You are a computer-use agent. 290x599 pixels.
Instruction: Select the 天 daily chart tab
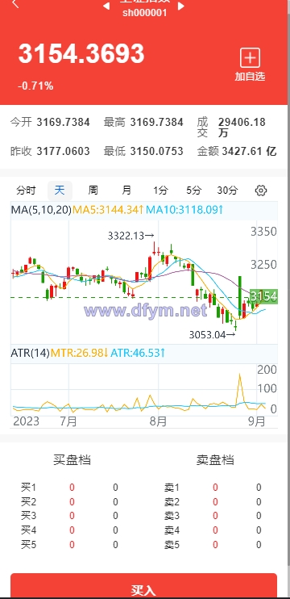[60, 191]
